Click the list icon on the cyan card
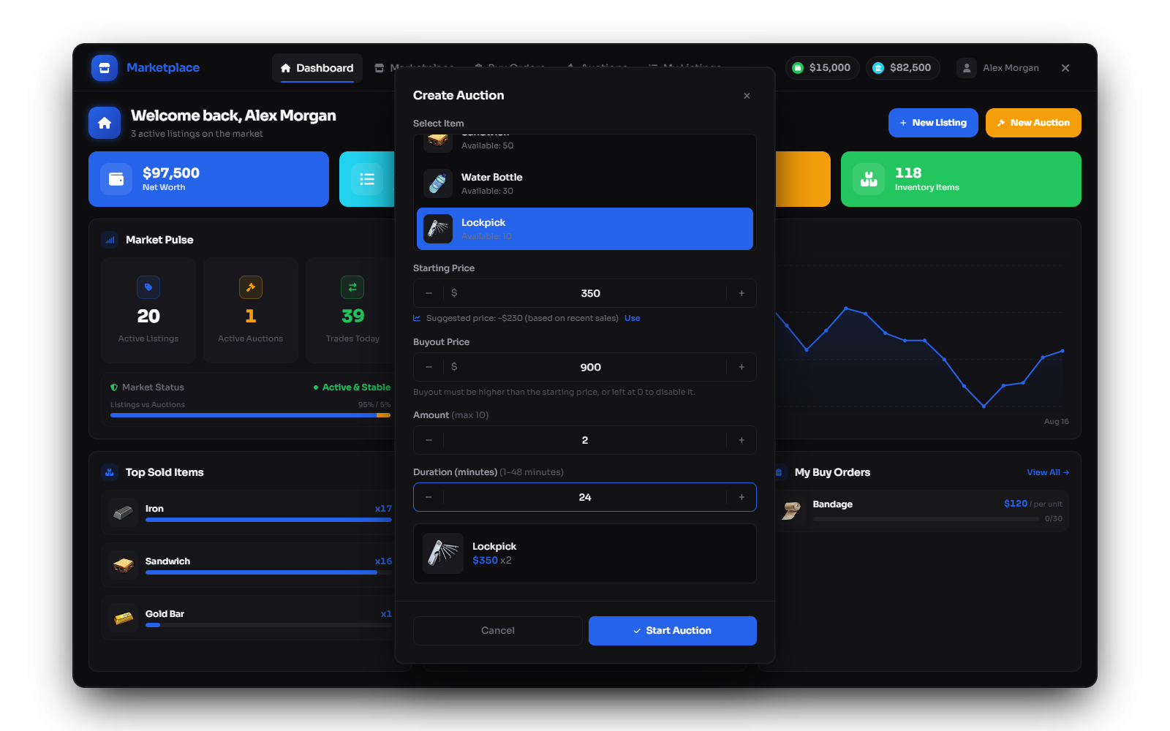This screenshot has height=731, width=1170. click(367, 179)
